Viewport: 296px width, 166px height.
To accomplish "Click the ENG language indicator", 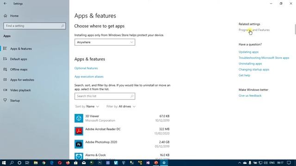I will click(272, 163).
